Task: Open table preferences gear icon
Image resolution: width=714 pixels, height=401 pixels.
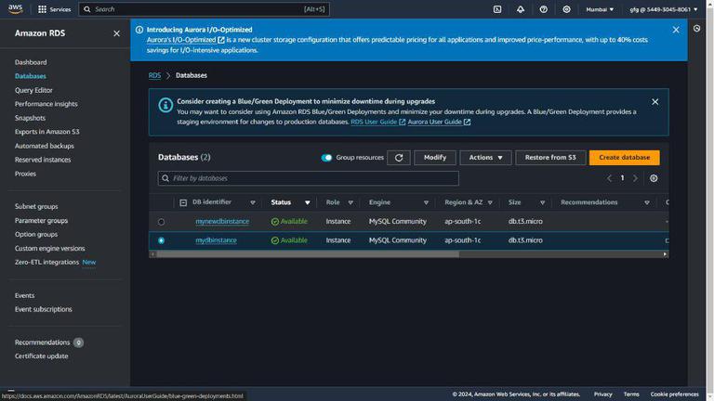Action: tap(654, 178)
